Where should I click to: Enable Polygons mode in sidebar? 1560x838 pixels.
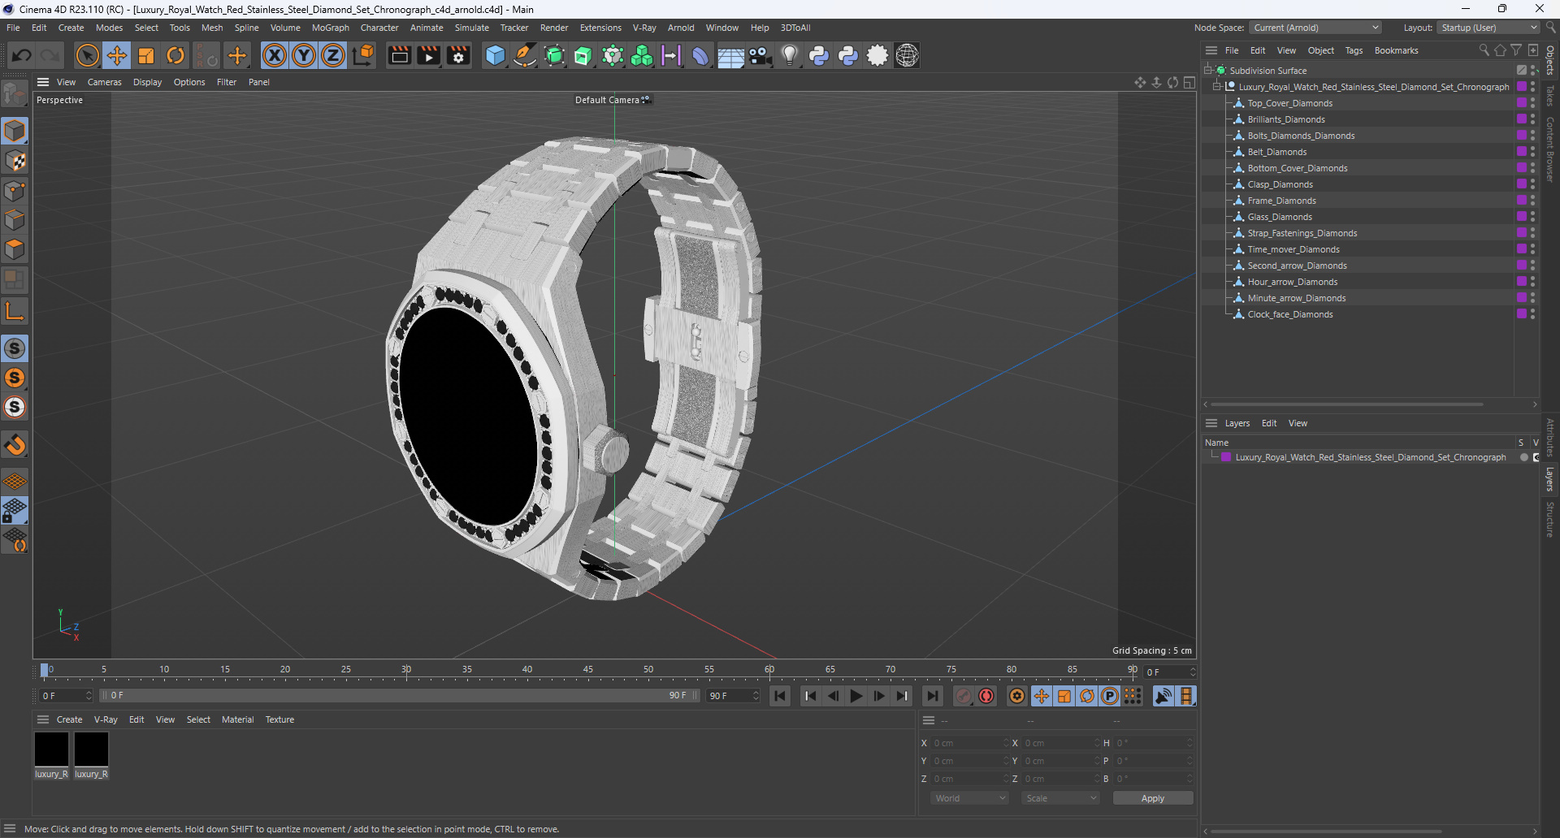click(x=15, y=249)
